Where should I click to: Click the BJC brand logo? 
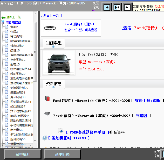50,28
